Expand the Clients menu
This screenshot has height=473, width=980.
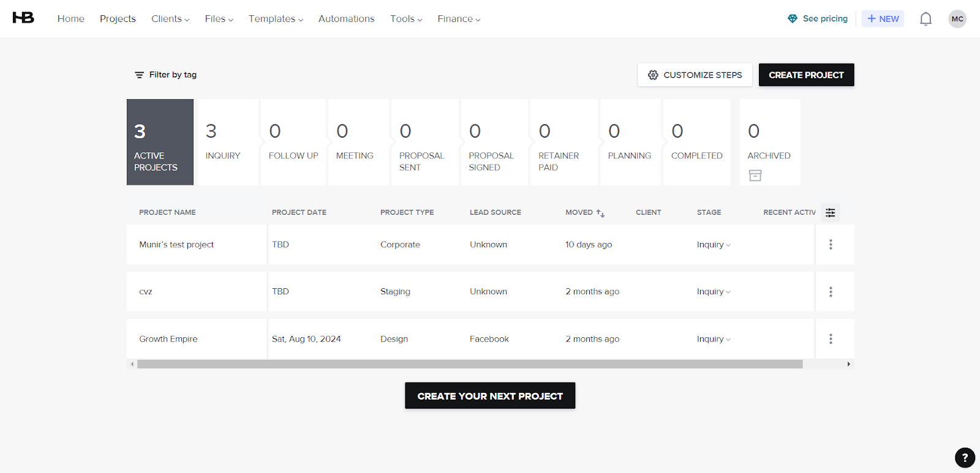click(x=170, y=19)
